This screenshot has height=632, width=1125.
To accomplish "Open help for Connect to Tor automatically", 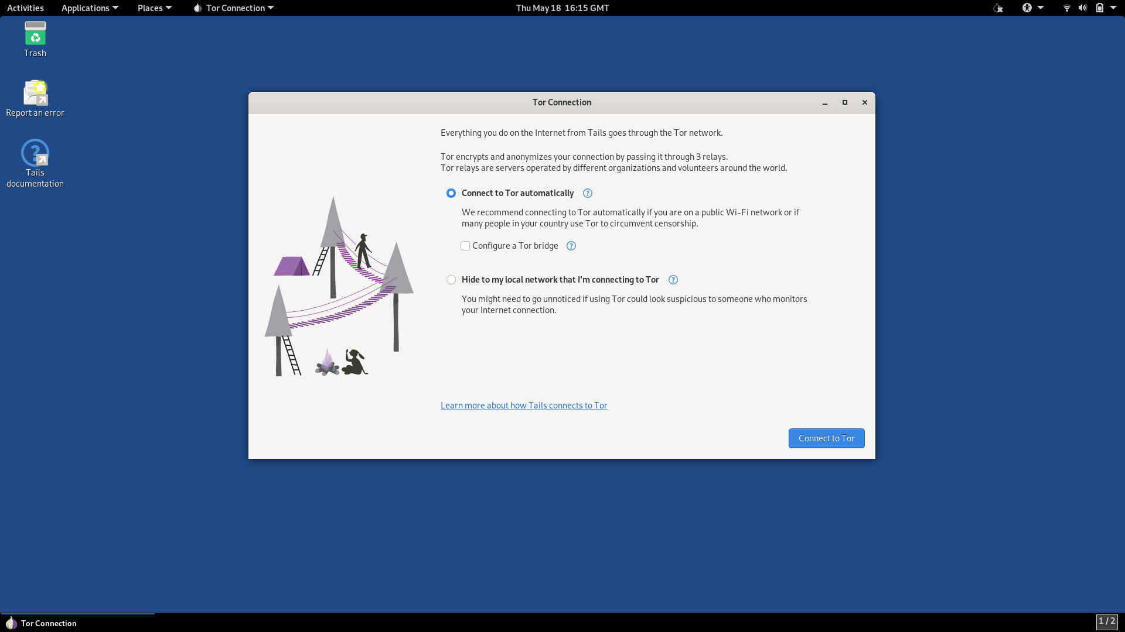I will [x=588, y=193].
